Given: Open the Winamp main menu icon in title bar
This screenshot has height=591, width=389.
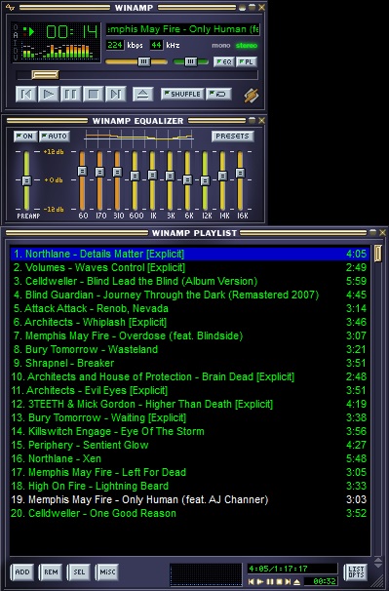Looking at the screenshot, I should pos(10,7).
